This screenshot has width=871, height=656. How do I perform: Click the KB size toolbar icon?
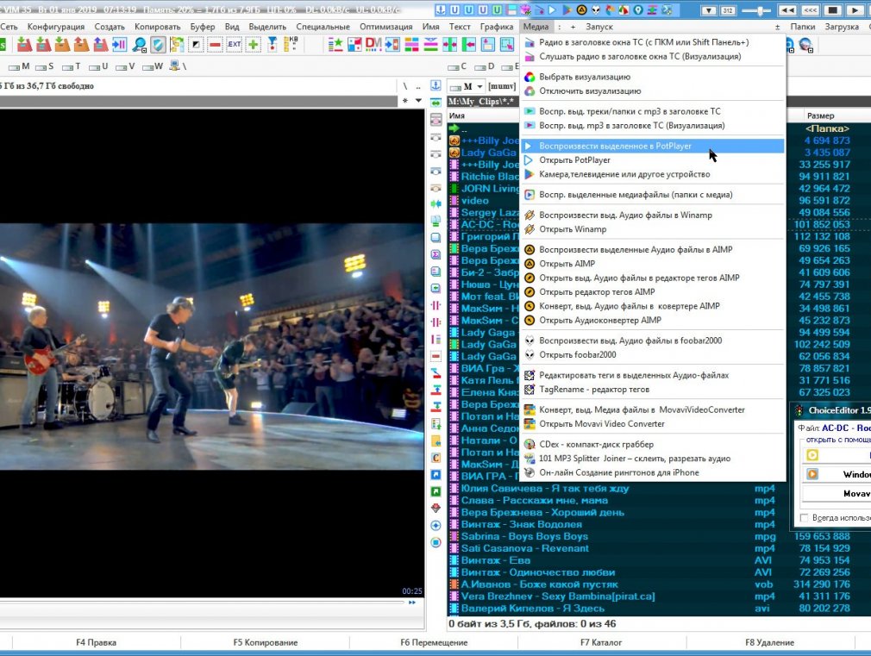point(291,45)
